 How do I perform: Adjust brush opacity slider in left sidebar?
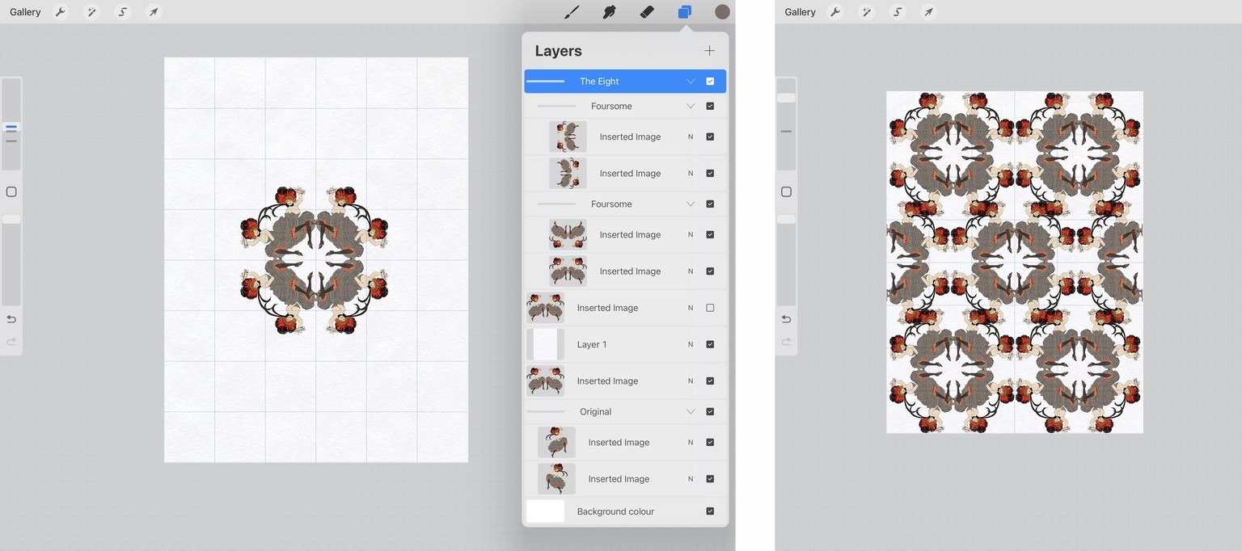coord(11,260)
